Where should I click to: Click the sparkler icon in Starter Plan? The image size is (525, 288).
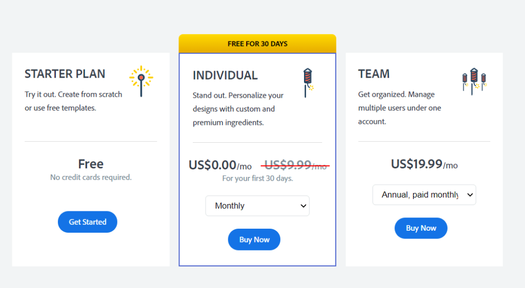[x=142, y=81]
